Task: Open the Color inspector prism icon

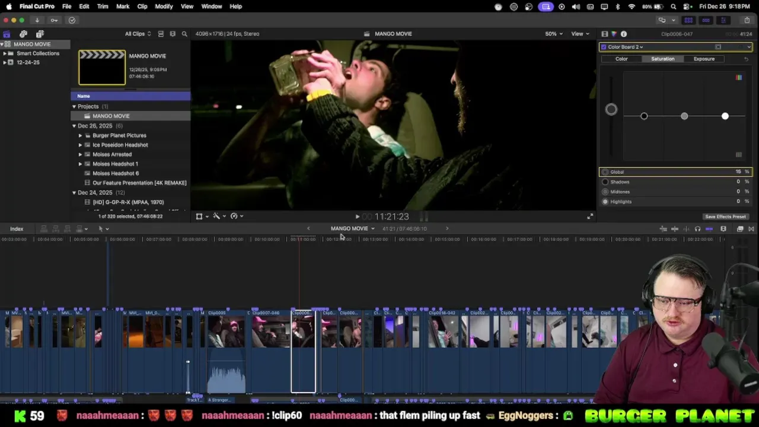Action: pyautogui.click(x=614, y=34)
